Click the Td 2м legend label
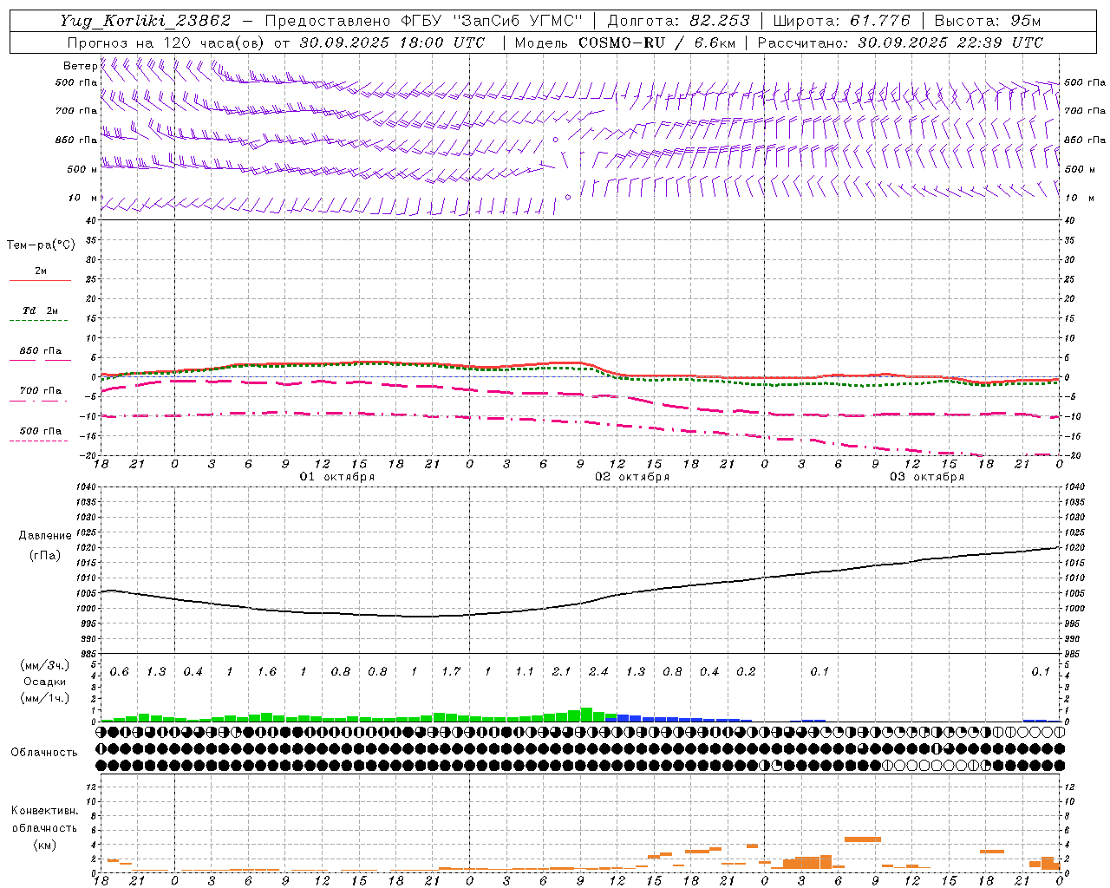 pos(40,310)
